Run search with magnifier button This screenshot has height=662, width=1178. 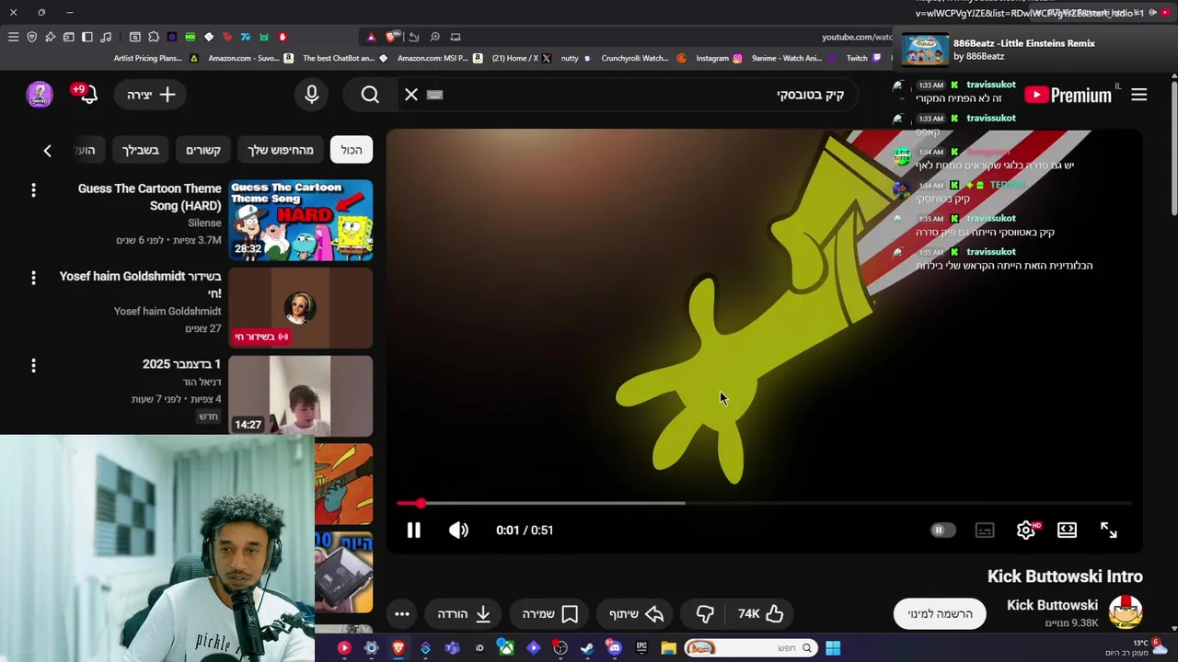click(370, 95)
